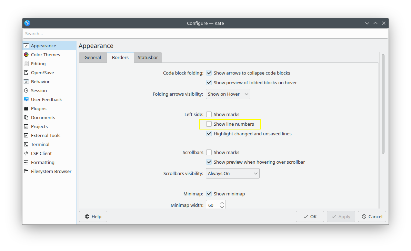Select the Editing page icon in sidebar

tap(26, 64)
